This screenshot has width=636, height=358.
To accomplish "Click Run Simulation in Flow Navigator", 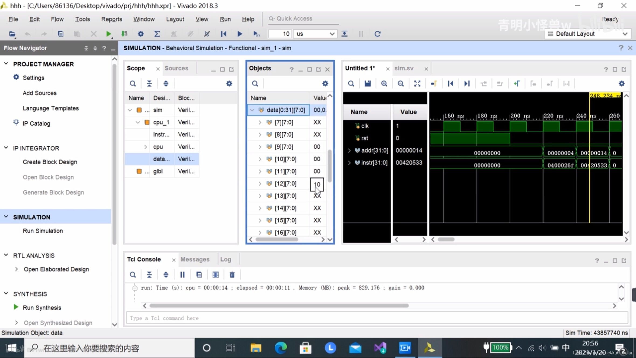I will click(43, 231).
